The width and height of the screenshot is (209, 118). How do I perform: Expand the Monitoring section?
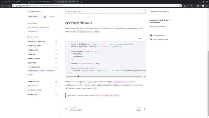(42, 86)
